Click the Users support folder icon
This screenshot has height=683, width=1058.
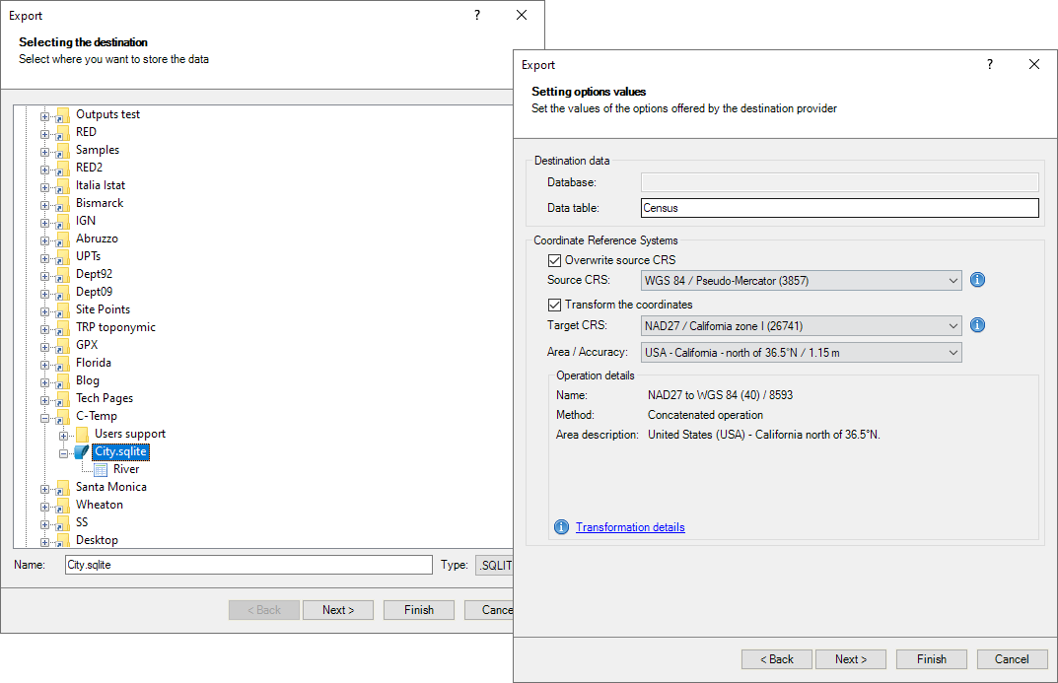tap(81, 434)
